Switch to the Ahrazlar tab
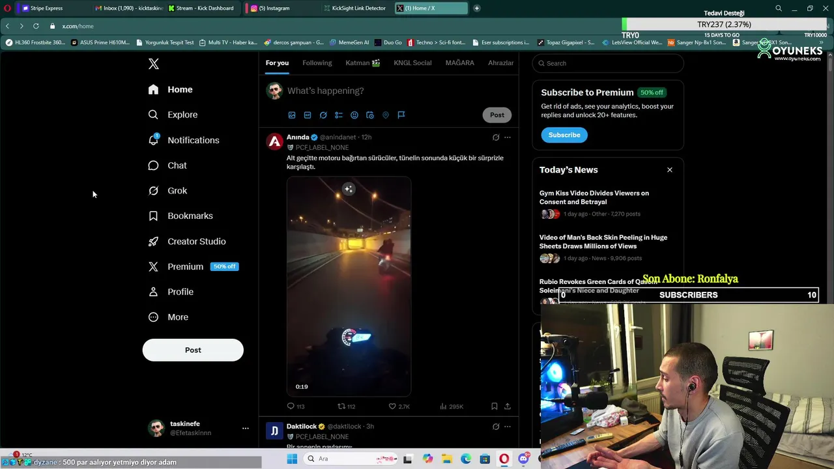 [501, 63]
